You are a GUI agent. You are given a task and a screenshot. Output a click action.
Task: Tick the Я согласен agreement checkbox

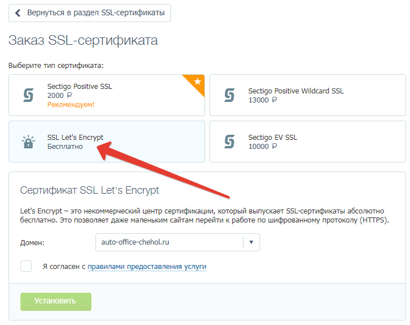coord(26,266)
